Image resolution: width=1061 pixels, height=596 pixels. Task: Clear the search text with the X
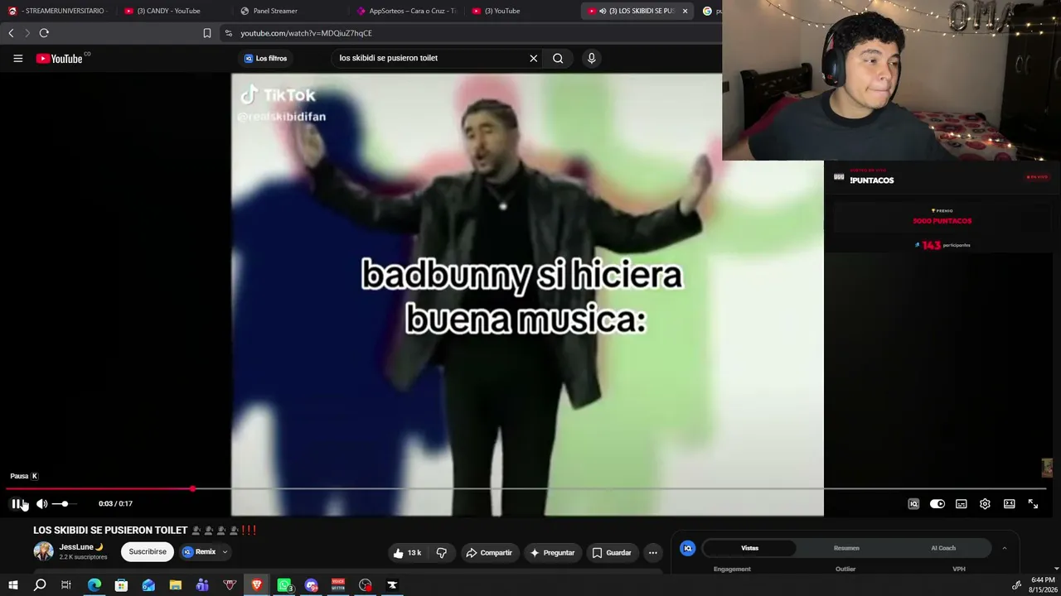click(534, 58)
